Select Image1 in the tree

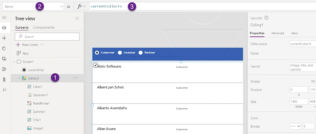(38, 128)
